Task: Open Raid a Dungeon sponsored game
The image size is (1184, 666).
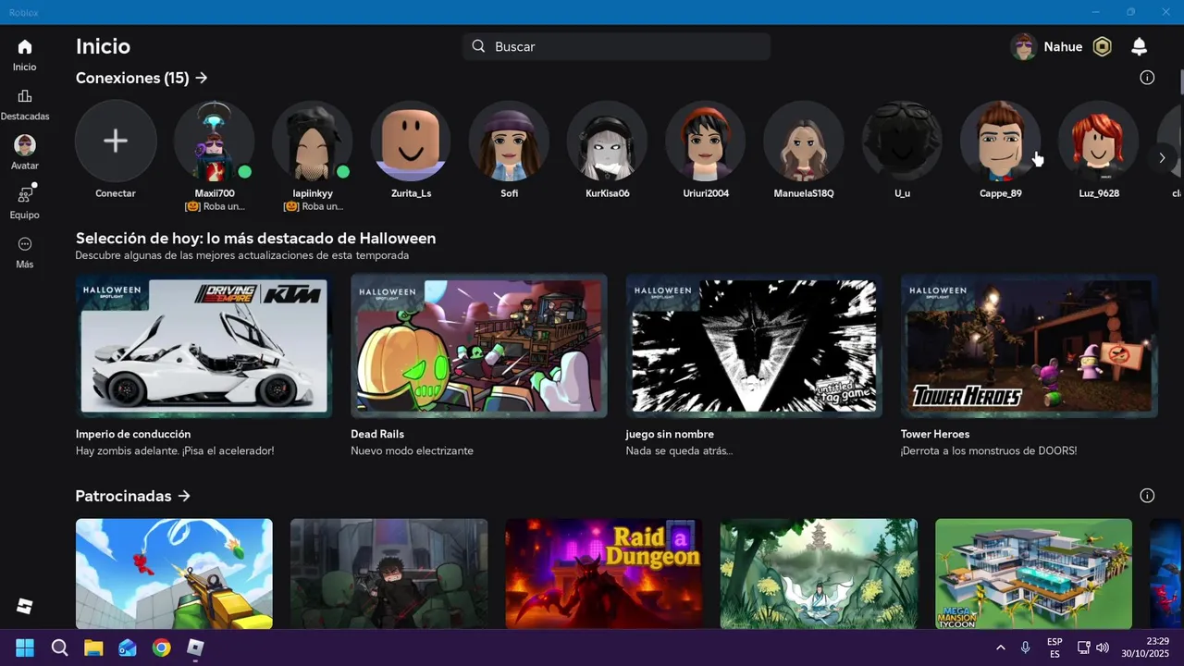Action: point(604,573)
